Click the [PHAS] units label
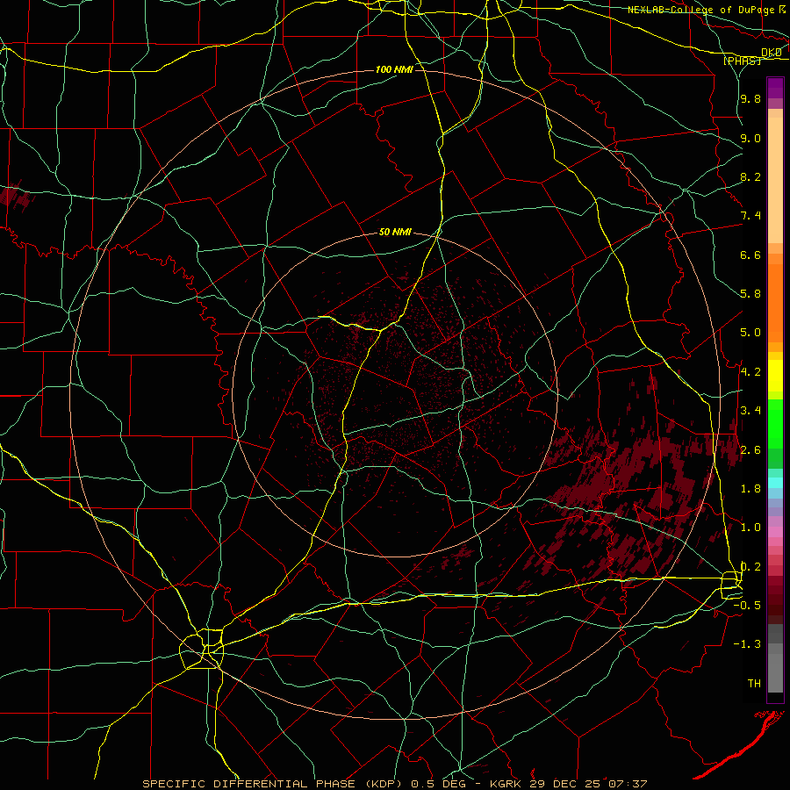 coord(742,61)
